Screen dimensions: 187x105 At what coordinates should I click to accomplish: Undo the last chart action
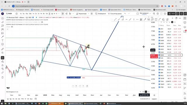coord(125,14)
